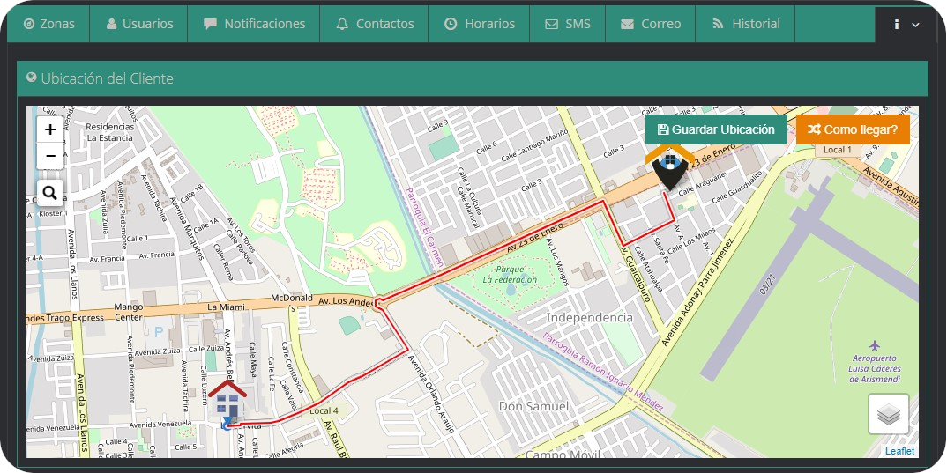Open the Zonas tab

pos(48,24)
